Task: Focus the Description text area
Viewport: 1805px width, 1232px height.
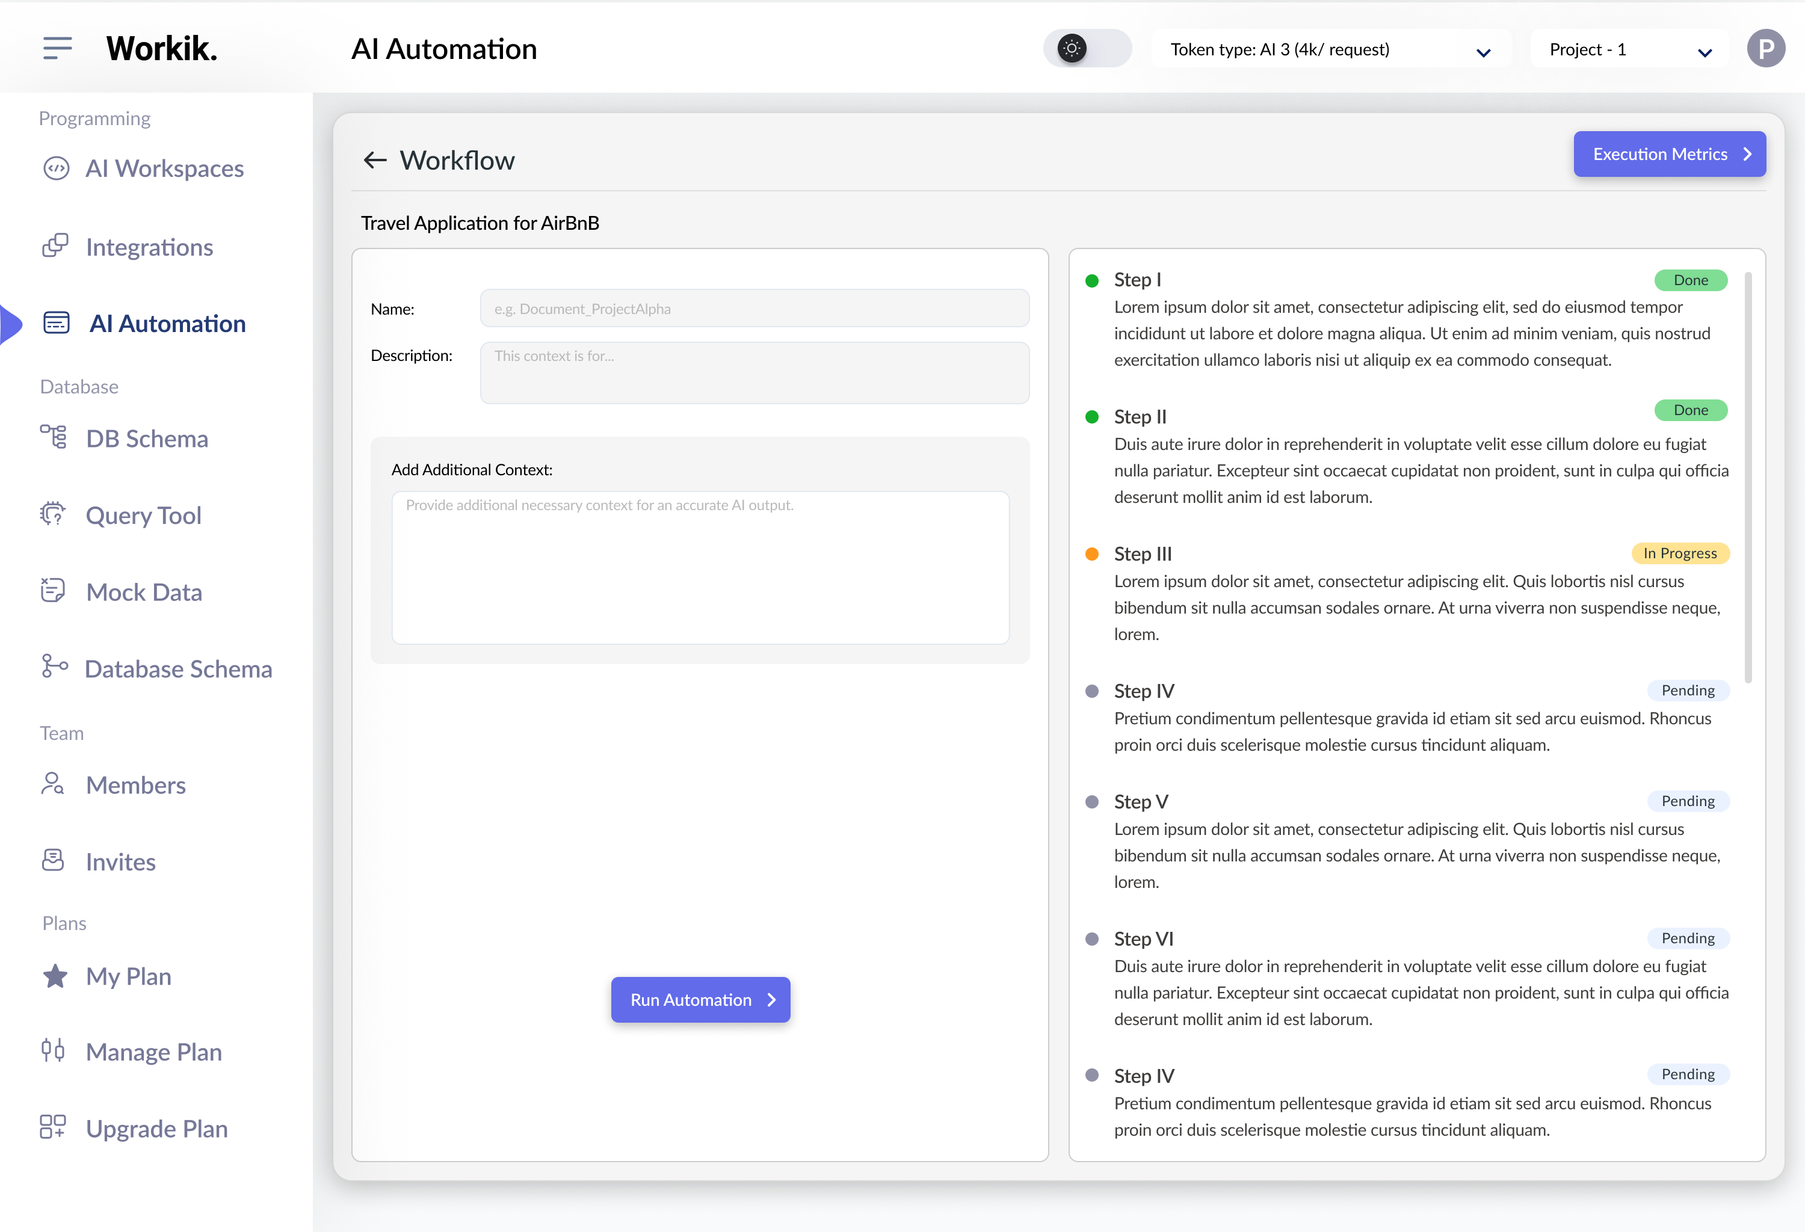Action: (x=754, y=372)
